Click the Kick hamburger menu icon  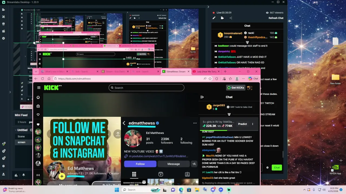point(39,88)
